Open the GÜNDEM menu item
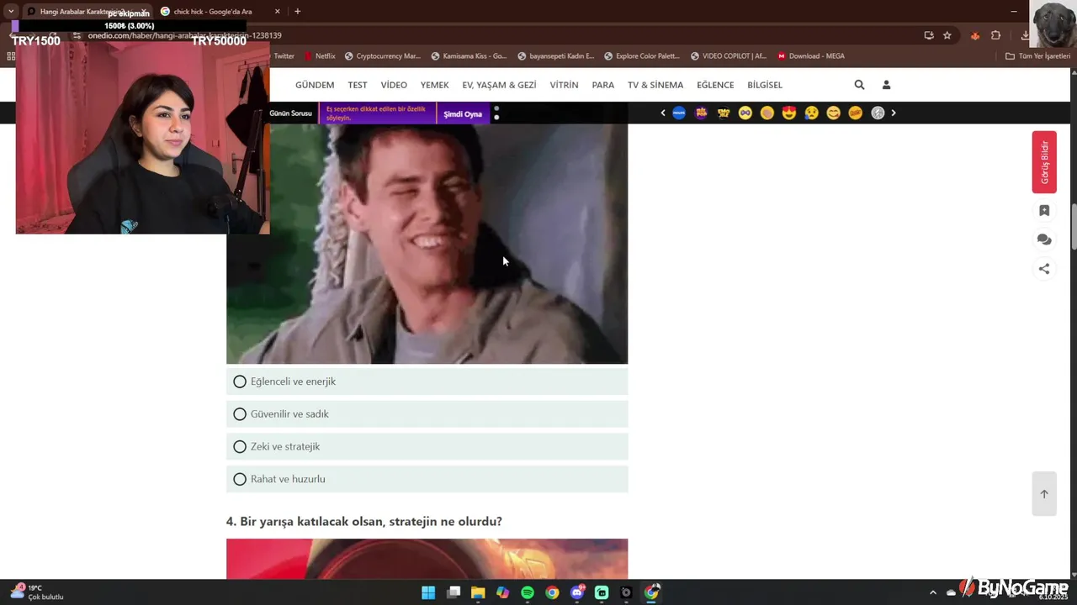1077x605 pixels. click(315, 85)
